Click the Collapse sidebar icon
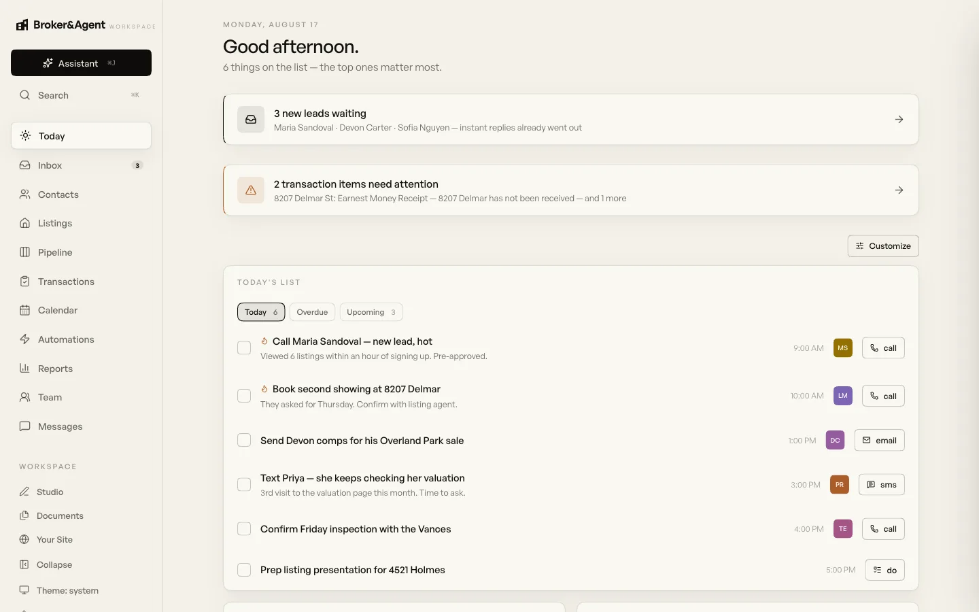979x612 pixels. (x=24, y=564)
